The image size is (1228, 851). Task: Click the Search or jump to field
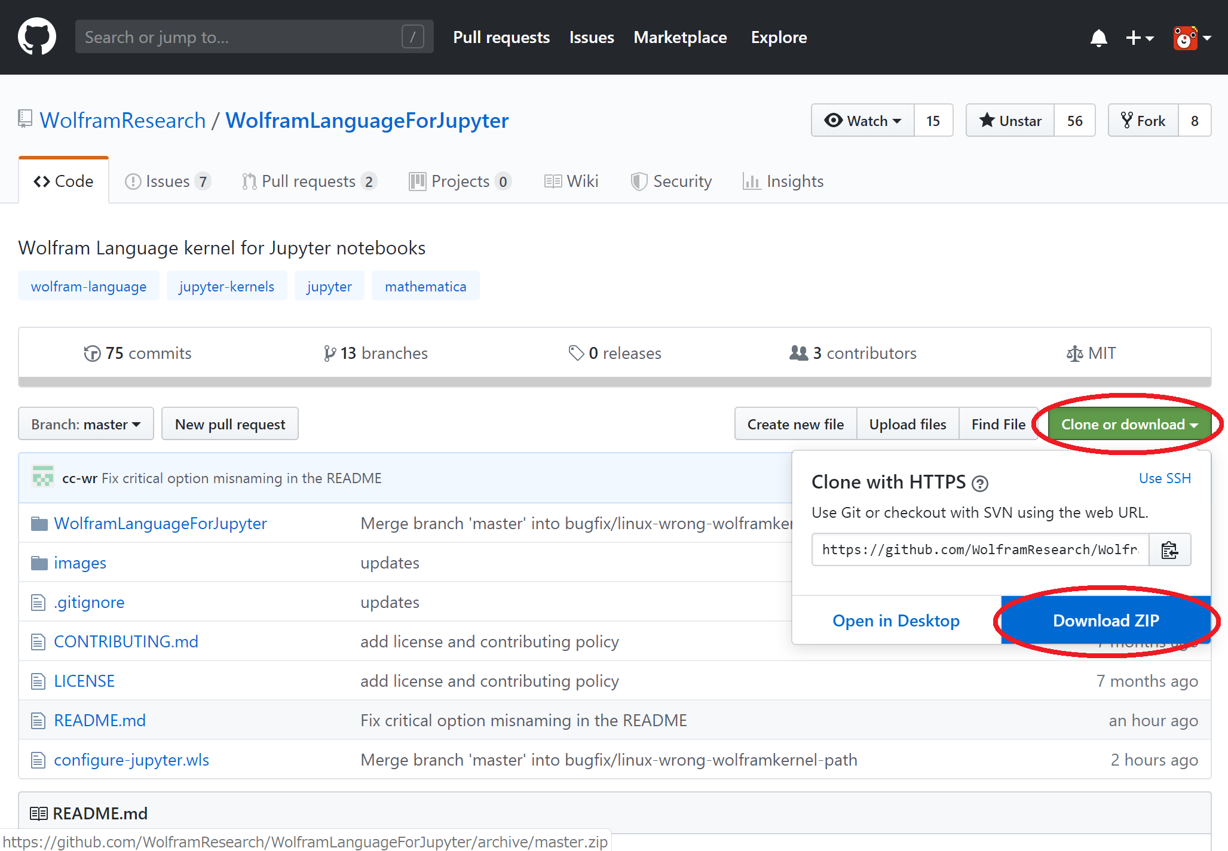(x=254, y=37)
